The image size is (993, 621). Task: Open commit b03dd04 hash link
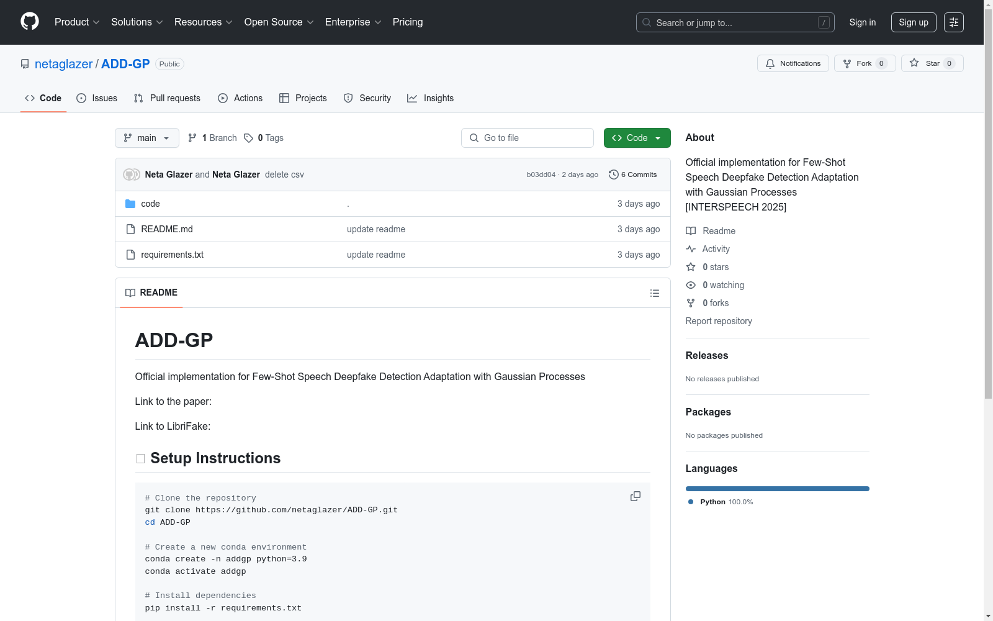click(x=541, y=175)
